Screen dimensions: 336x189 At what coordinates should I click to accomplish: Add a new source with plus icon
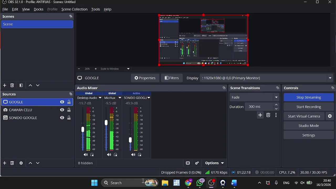4,163
